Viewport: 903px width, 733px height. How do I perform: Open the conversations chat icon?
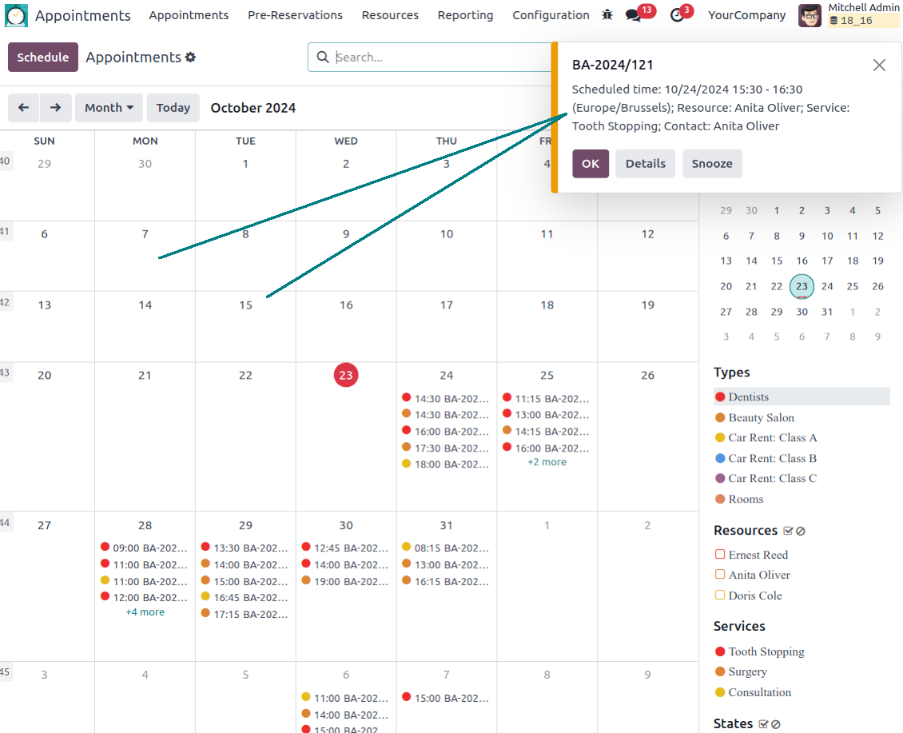click(x=634, y=15)
